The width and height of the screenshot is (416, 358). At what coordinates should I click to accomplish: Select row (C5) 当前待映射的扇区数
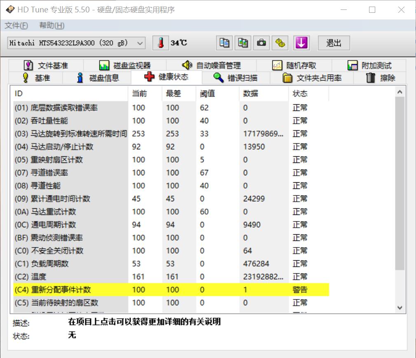click(x=171, y=302)
